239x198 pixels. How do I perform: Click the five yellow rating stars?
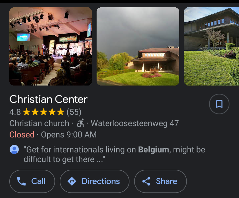pos(43,112)
